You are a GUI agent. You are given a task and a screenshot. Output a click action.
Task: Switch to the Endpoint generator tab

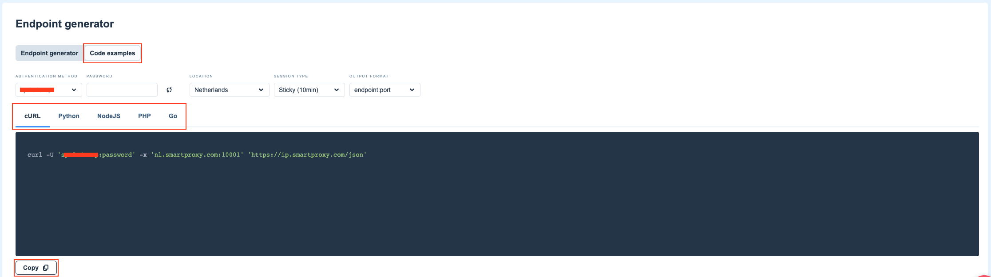pos(49,53)
